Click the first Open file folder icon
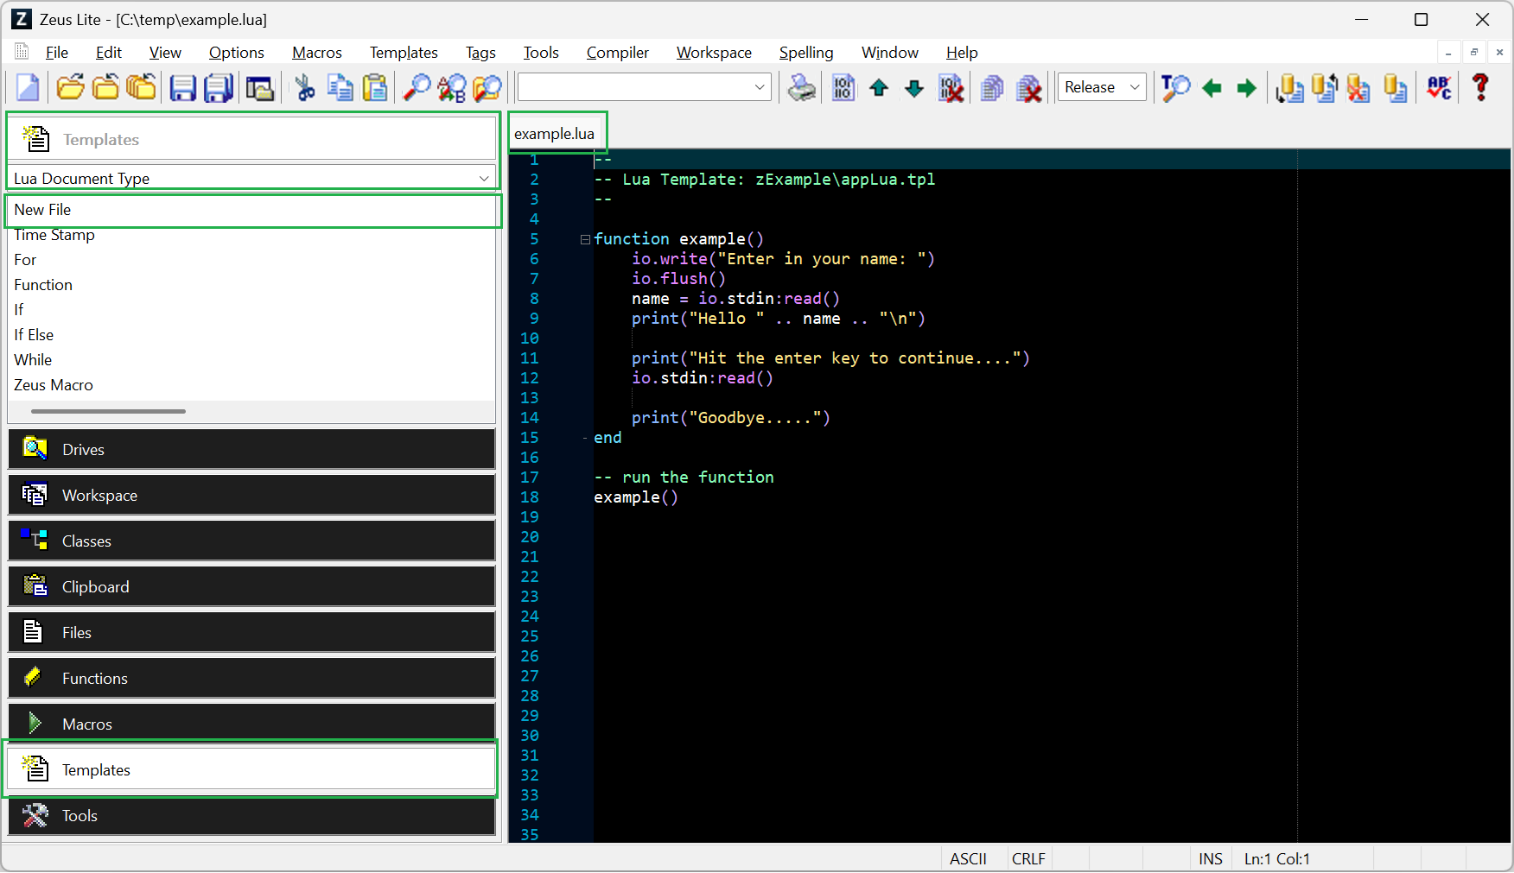Screen dimensions: 1514x873 70,87
